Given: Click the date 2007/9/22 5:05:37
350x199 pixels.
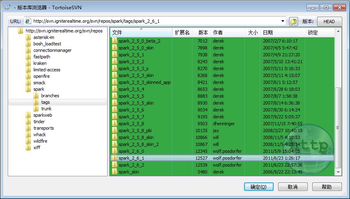Looking at the screenshot, I should (x=281, y=117).
